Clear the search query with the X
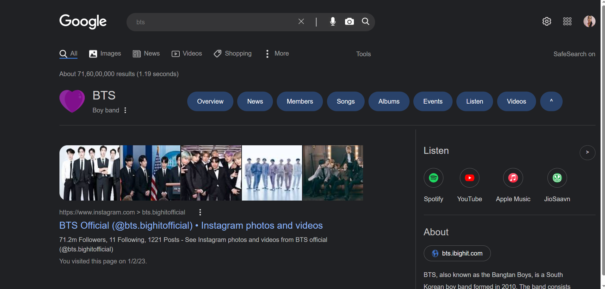Screen dimensions: 605x289 [x=301, y=21]
